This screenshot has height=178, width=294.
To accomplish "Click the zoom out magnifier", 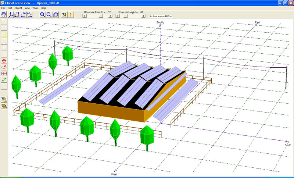I will pos(49,15).
